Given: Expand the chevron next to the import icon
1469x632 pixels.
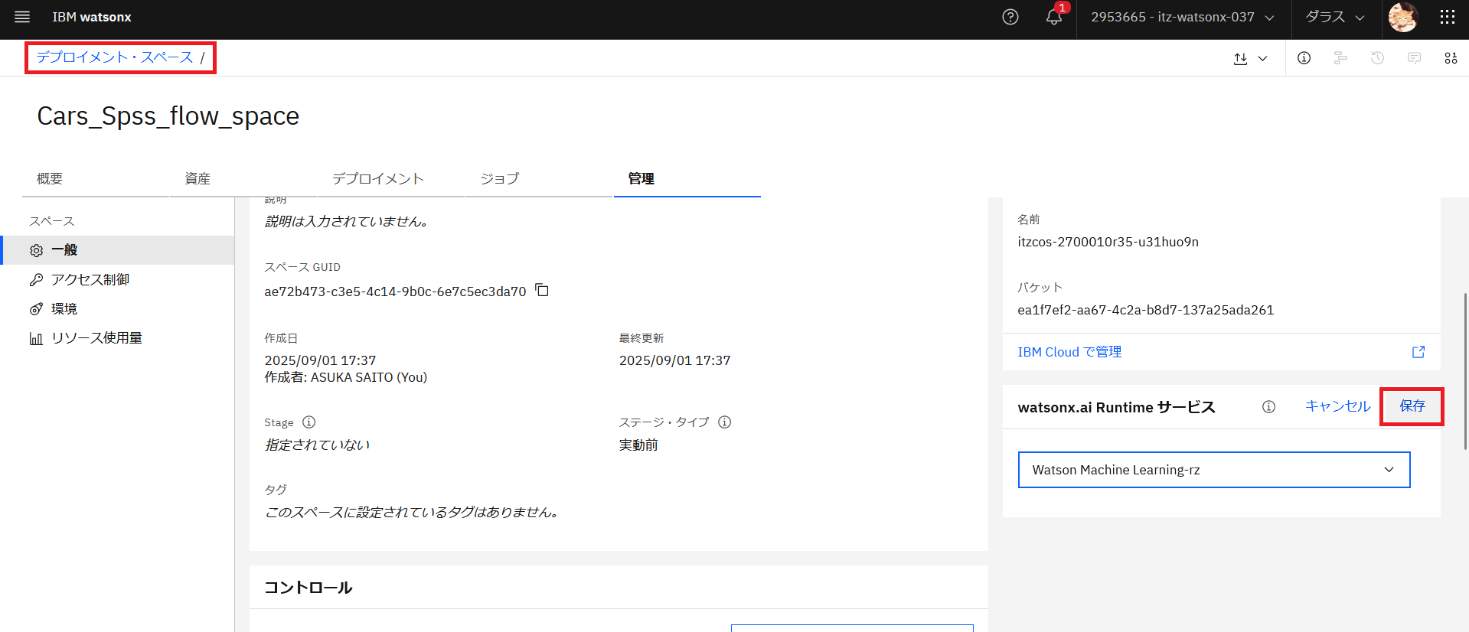Looking at the screenshot, I should click(x=1263, y=58).
